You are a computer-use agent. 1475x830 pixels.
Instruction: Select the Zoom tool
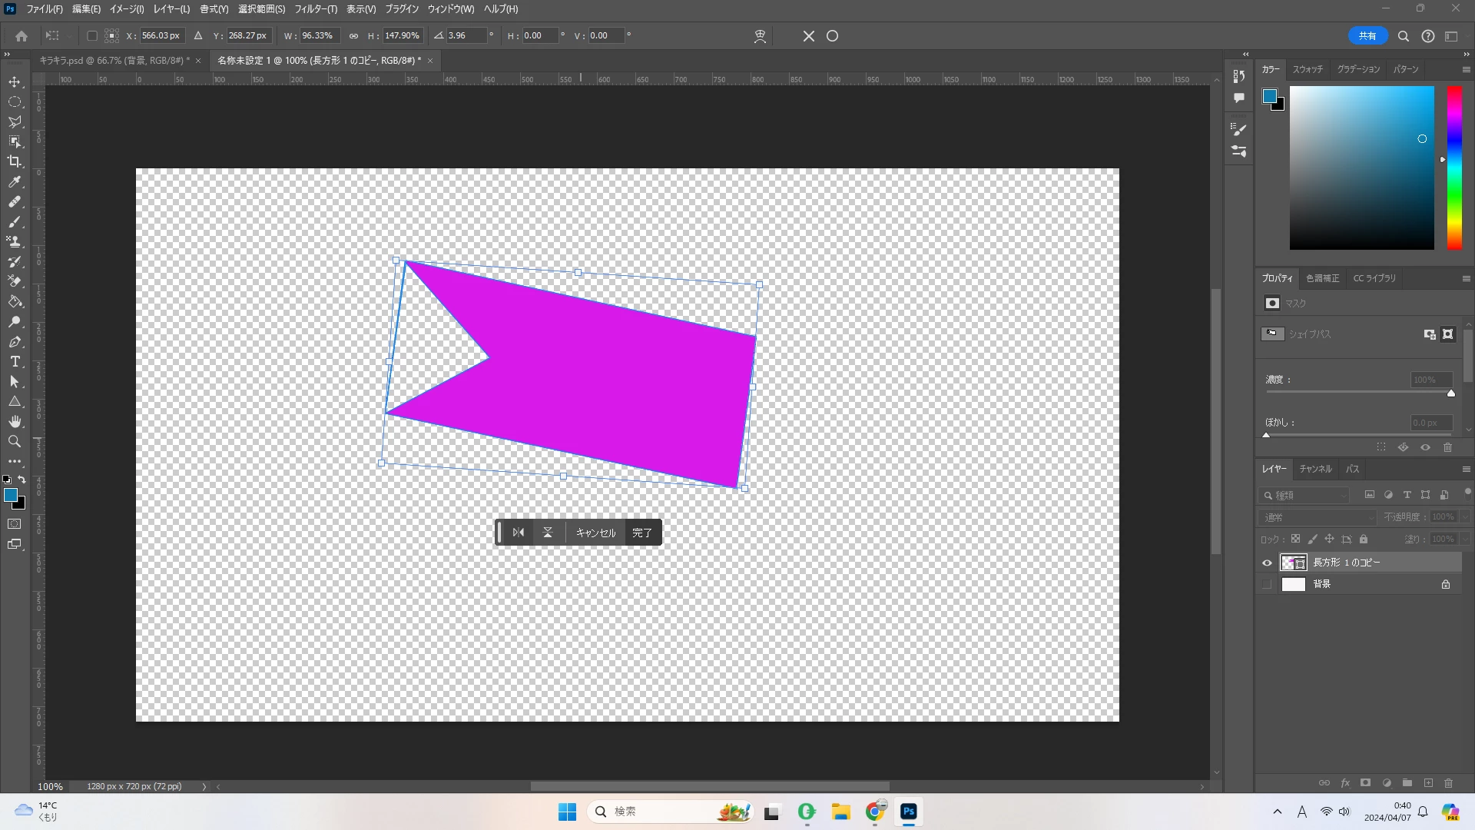[15, 442]
